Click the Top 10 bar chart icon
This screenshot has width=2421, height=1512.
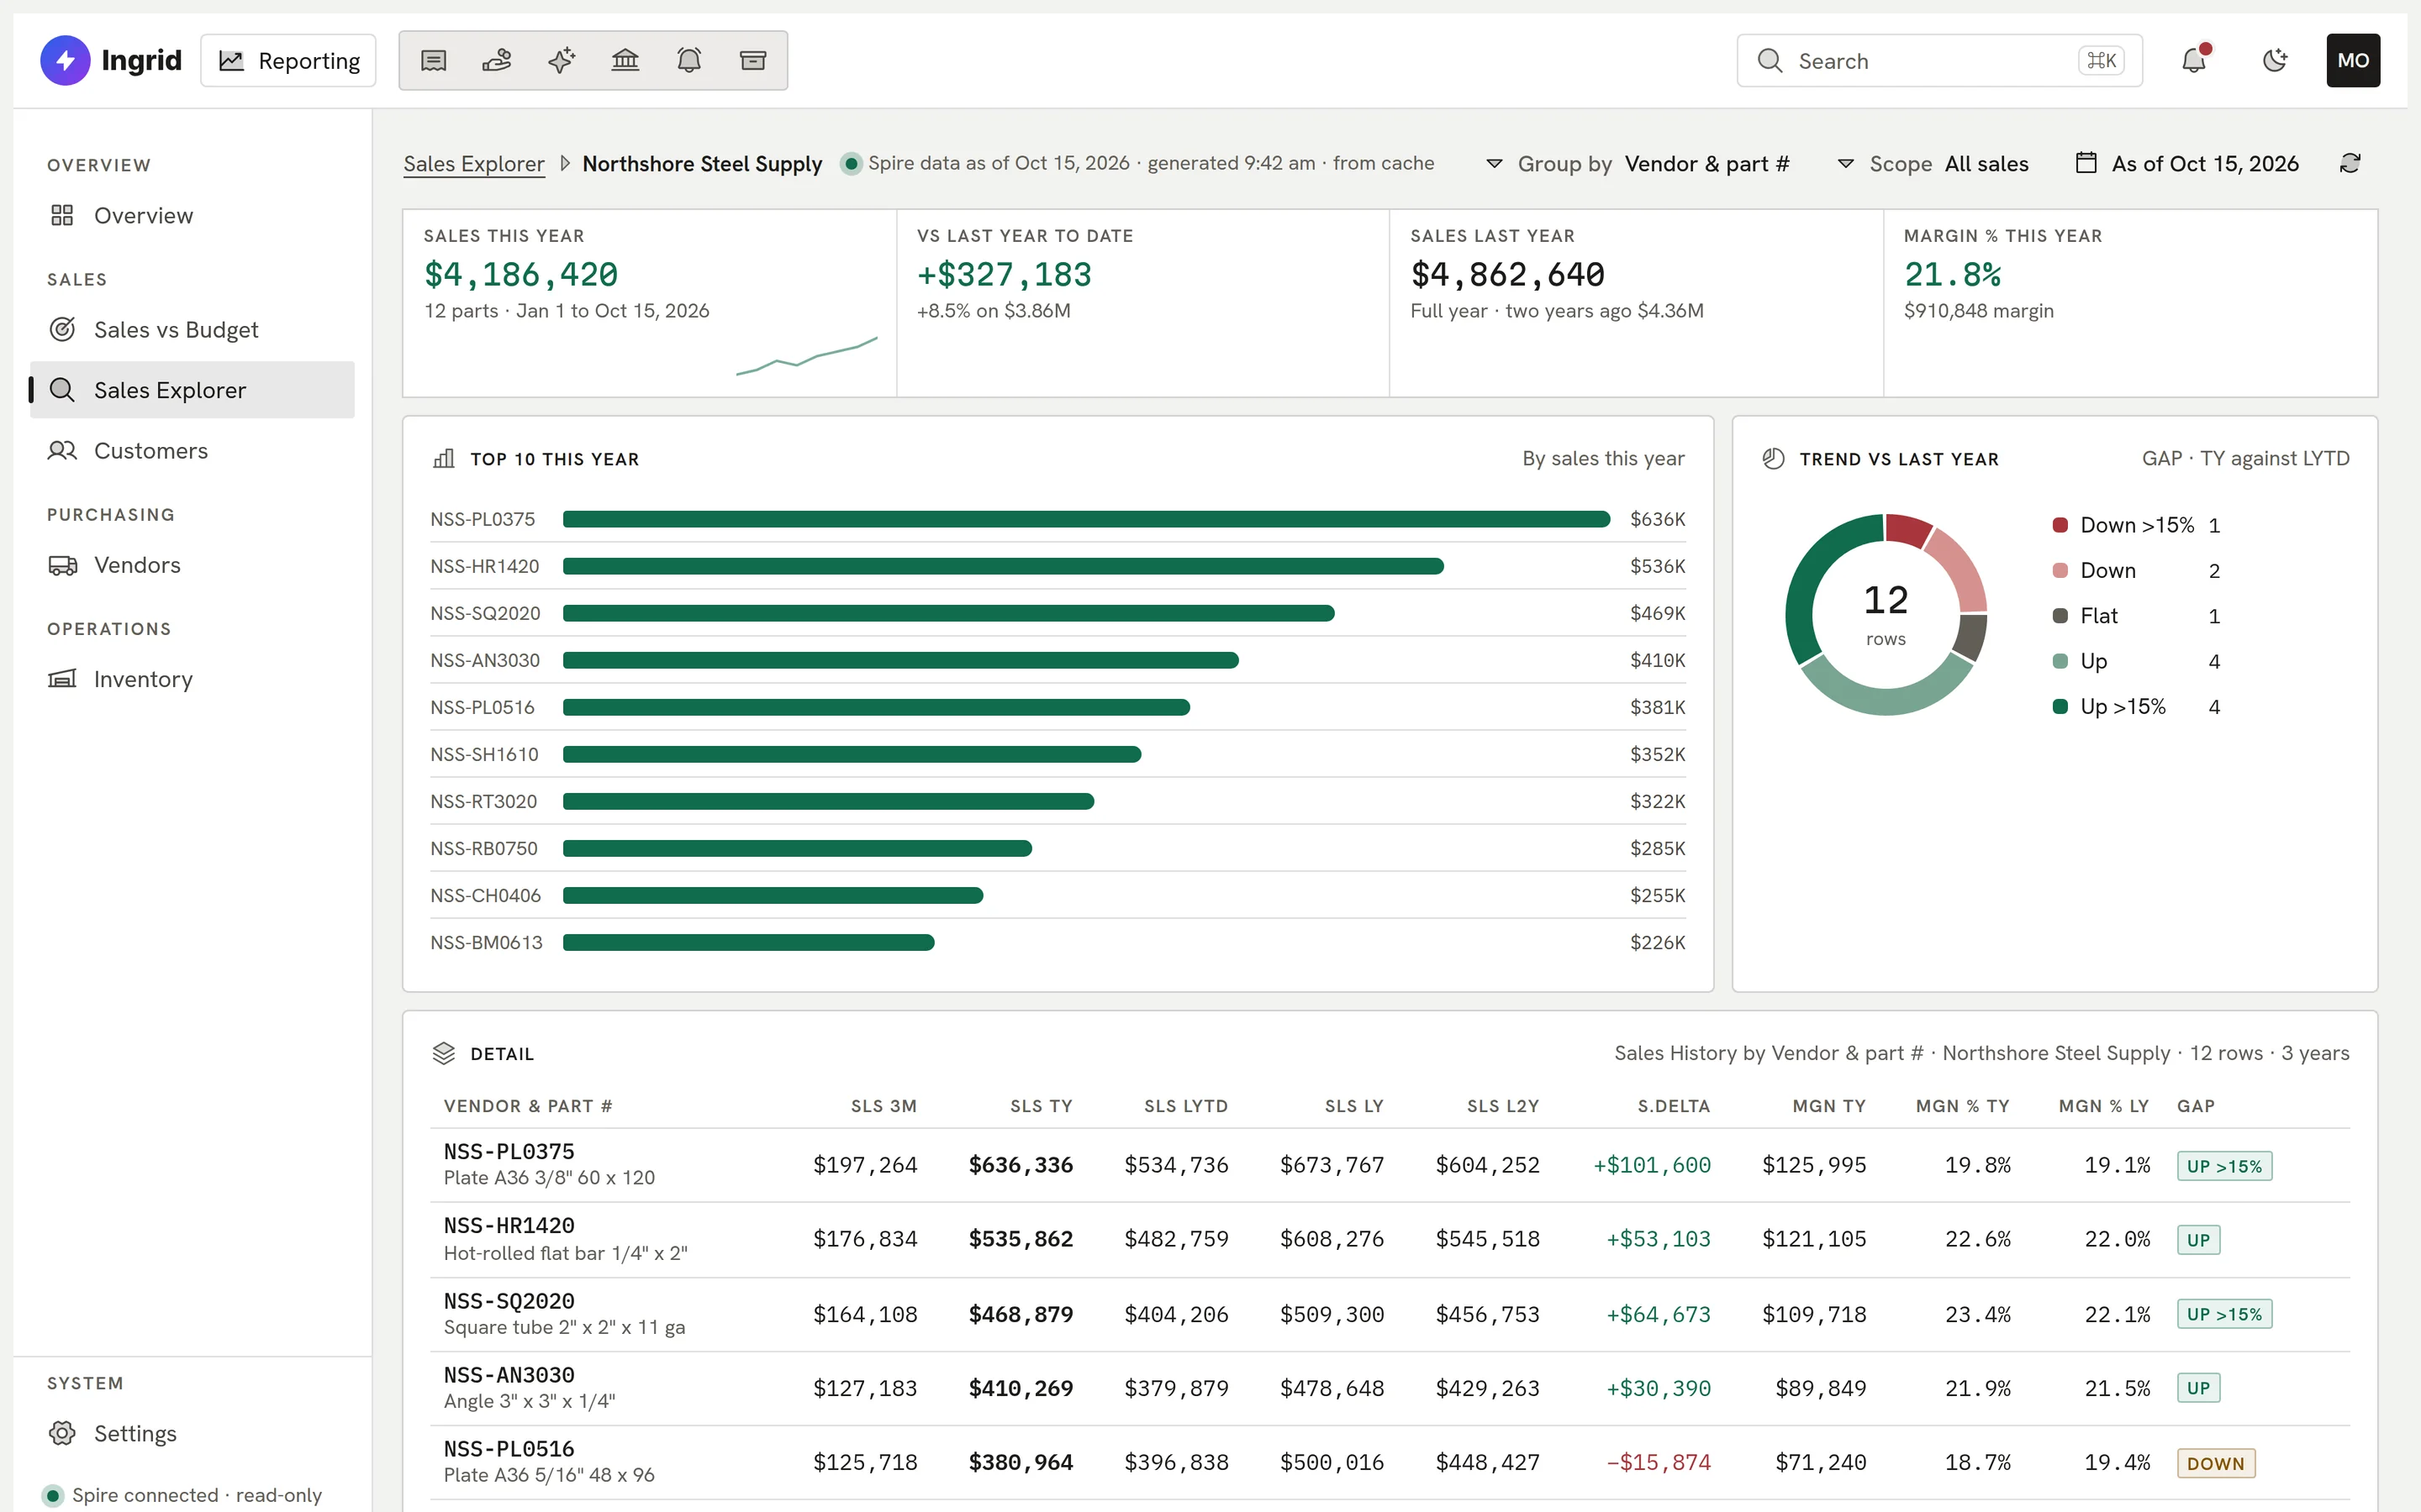click(x=443, y=459)
